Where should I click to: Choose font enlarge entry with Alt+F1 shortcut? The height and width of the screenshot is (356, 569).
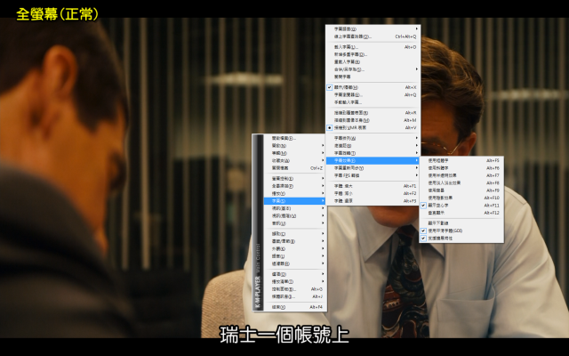click(373, 186)
